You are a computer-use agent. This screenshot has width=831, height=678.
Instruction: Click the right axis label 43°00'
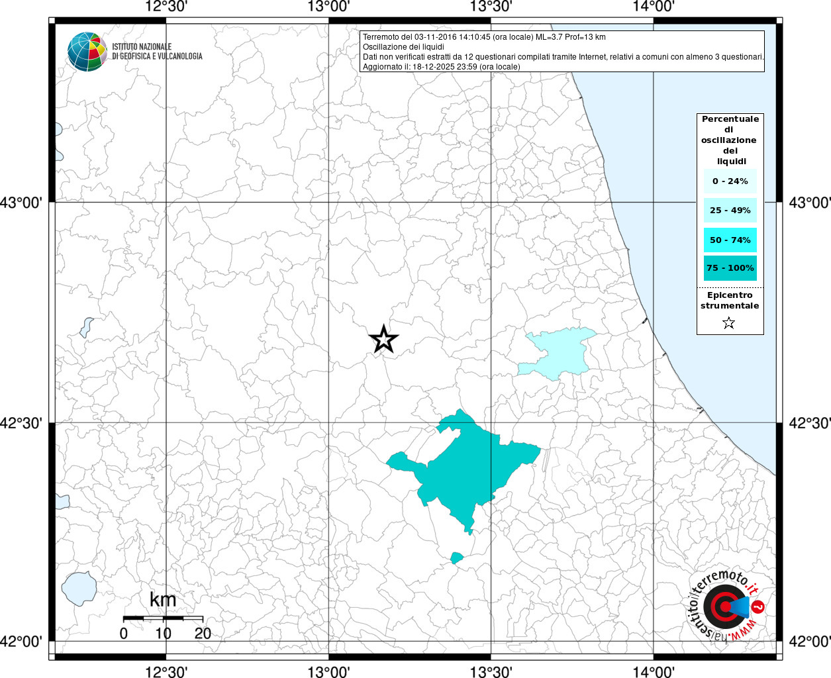pyautogui.click(x=810, y=203)
